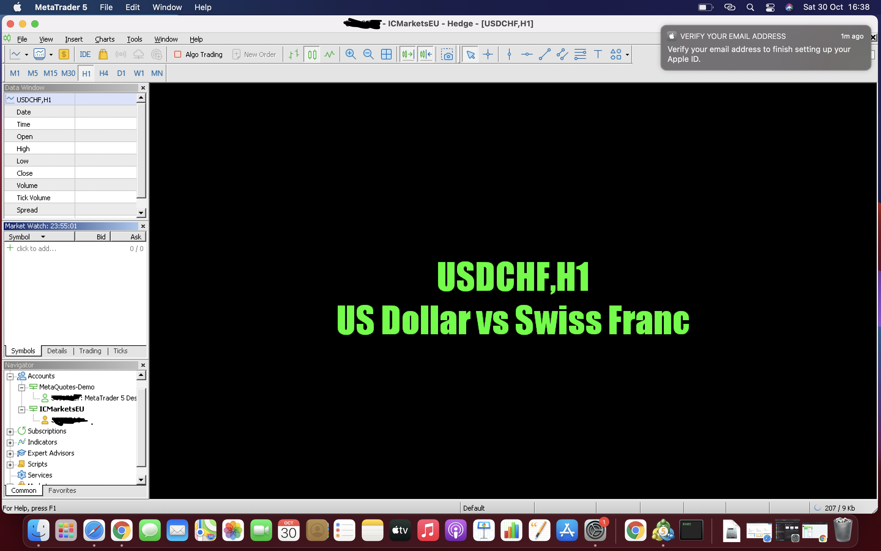Viewport: 881px width, 551px height.
Task: Switch to Favorites tab in Navigator
Action: tap(62, 490)
